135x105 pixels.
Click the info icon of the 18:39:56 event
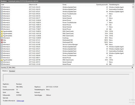pos(2,20)
